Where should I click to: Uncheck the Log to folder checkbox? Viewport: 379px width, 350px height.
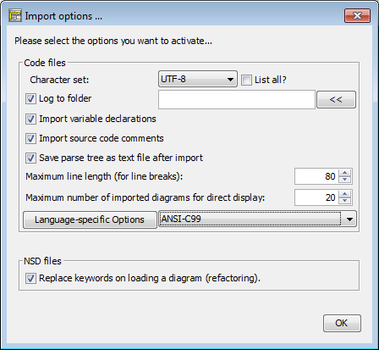pyautogui.click(x=30, y=99)
